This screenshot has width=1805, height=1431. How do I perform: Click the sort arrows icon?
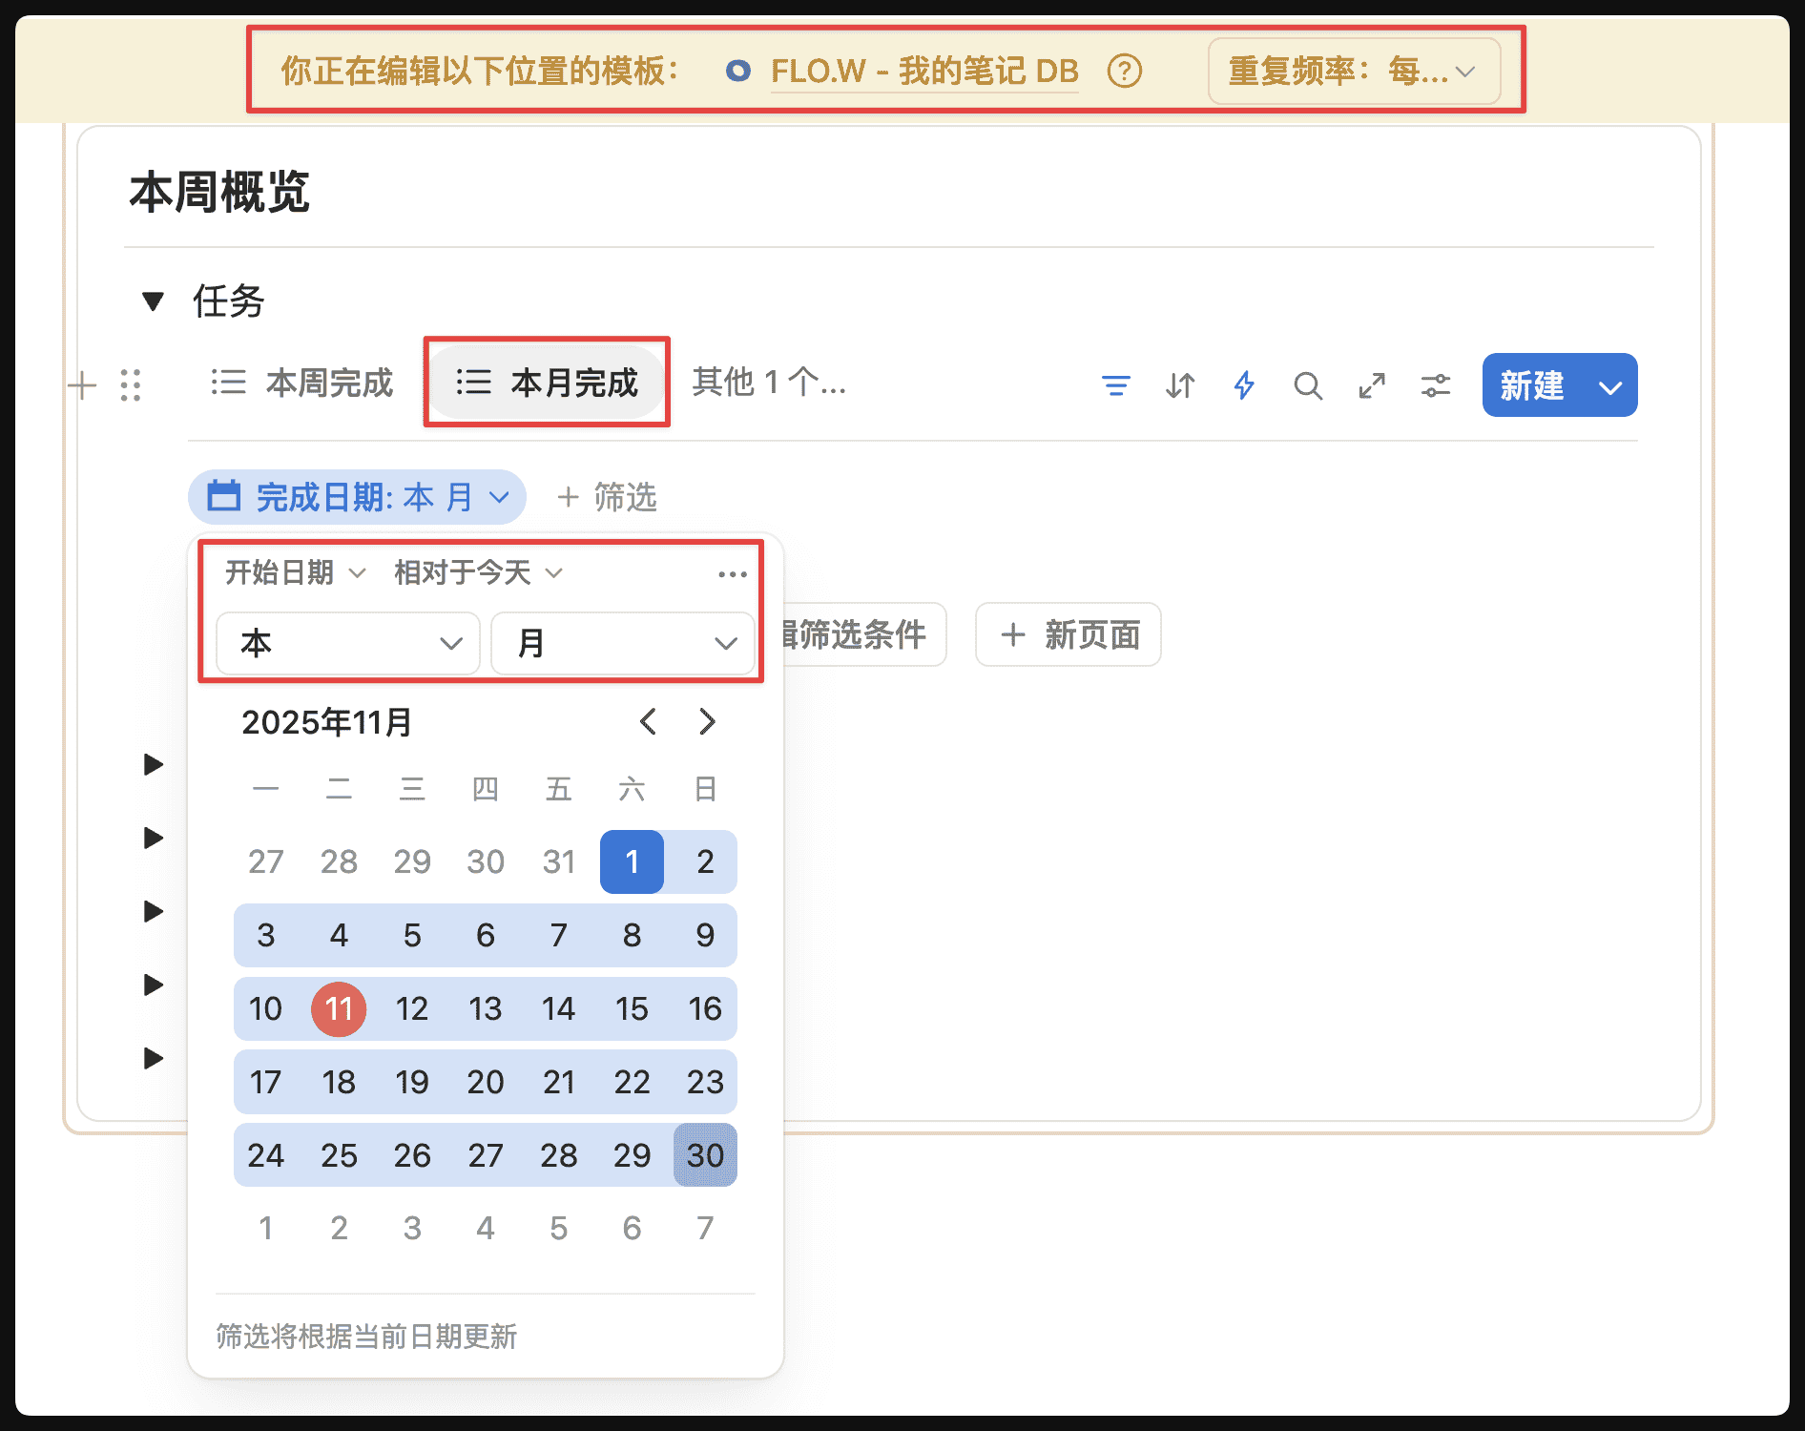[1180, 385]
